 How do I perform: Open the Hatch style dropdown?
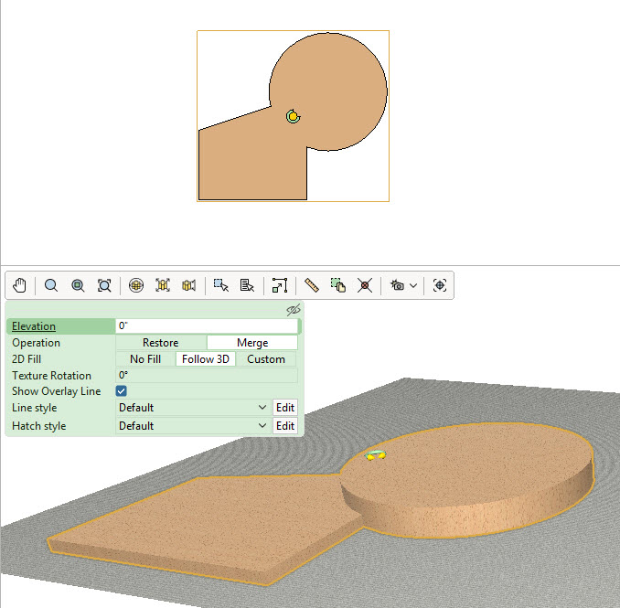tap(192, 426)
